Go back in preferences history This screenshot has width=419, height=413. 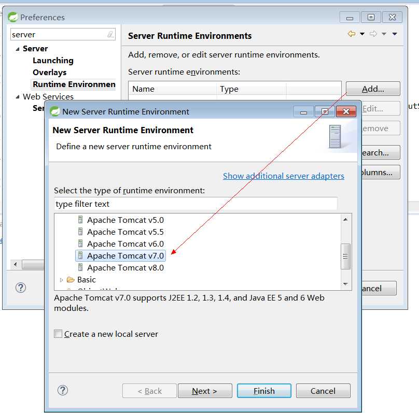pyautogui.click(x=352, y=34)
